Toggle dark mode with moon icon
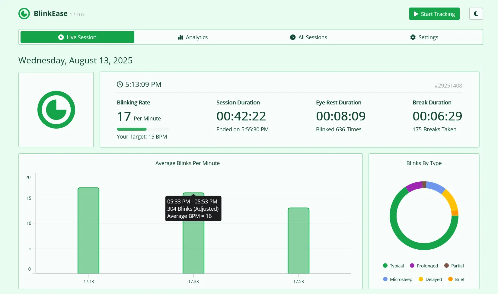Image resolution: width=498 pixels, height=294 pixels. [x=476, y=14]
